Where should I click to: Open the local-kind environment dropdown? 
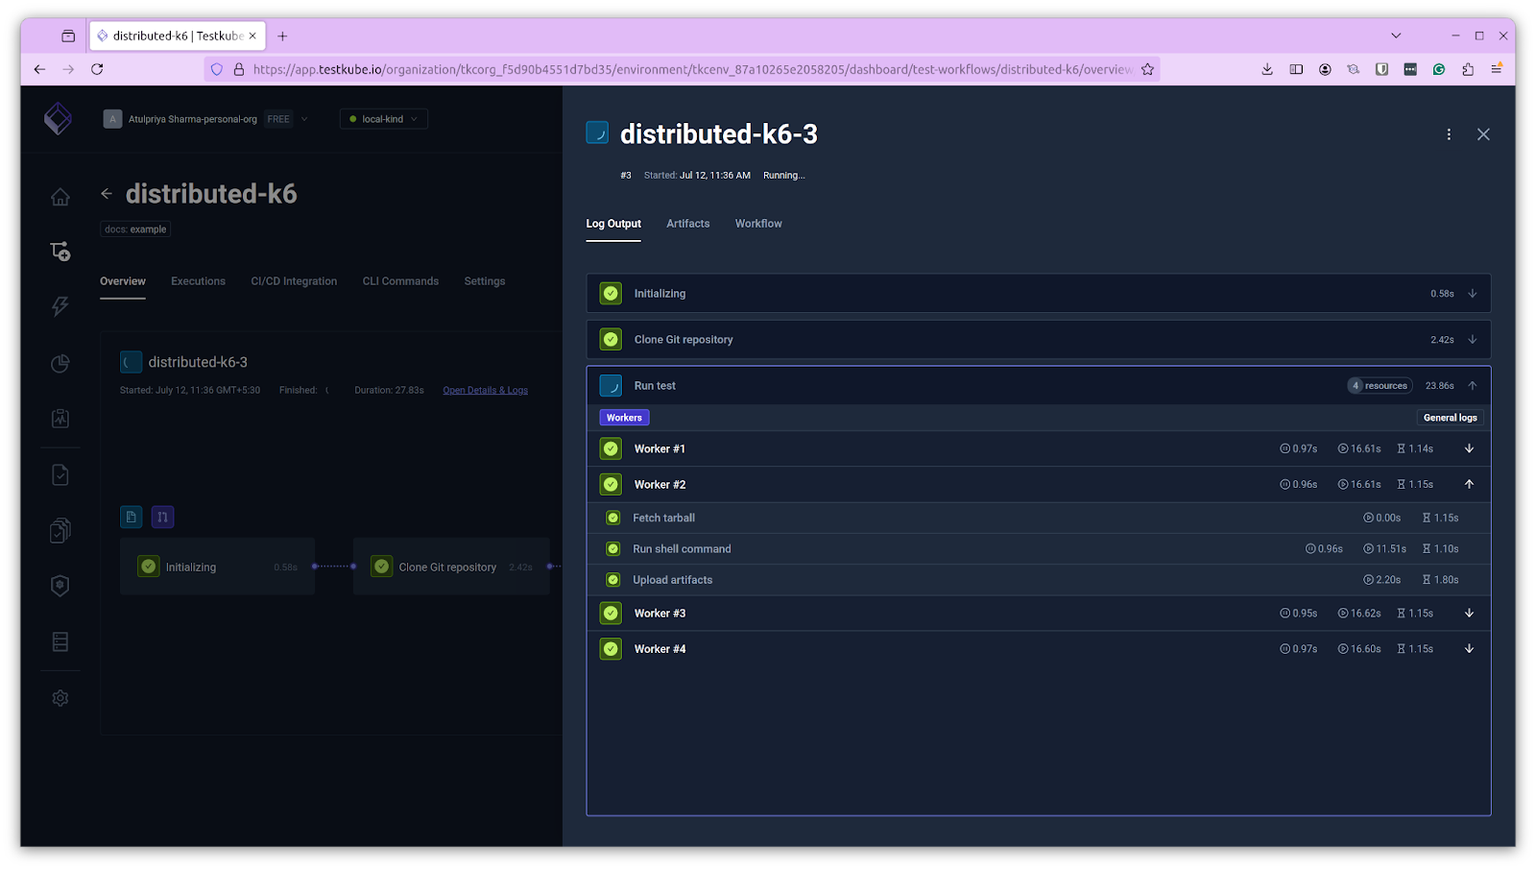[383, 119]
